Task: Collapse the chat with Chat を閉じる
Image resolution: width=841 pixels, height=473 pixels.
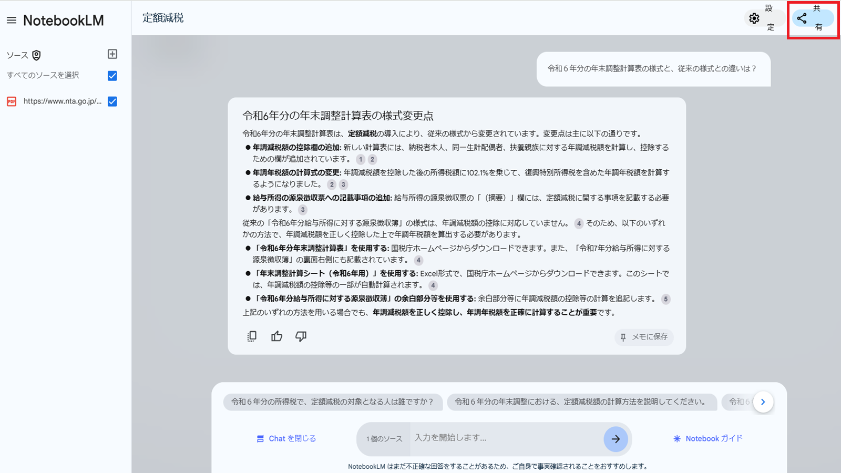Action: tap(285, 438)
